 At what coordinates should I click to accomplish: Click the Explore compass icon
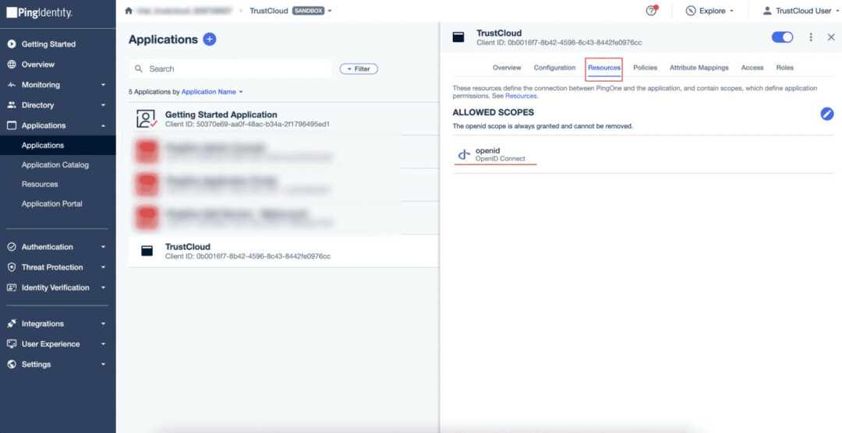[x=691, y=11]
